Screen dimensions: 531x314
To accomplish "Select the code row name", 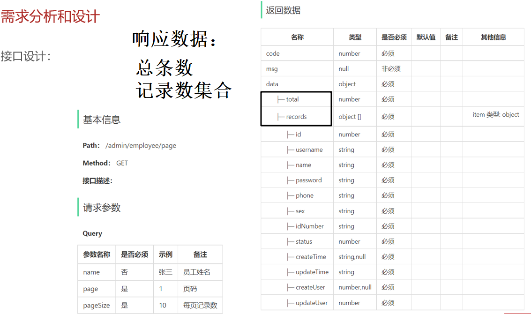I will [x=273, y=53].
